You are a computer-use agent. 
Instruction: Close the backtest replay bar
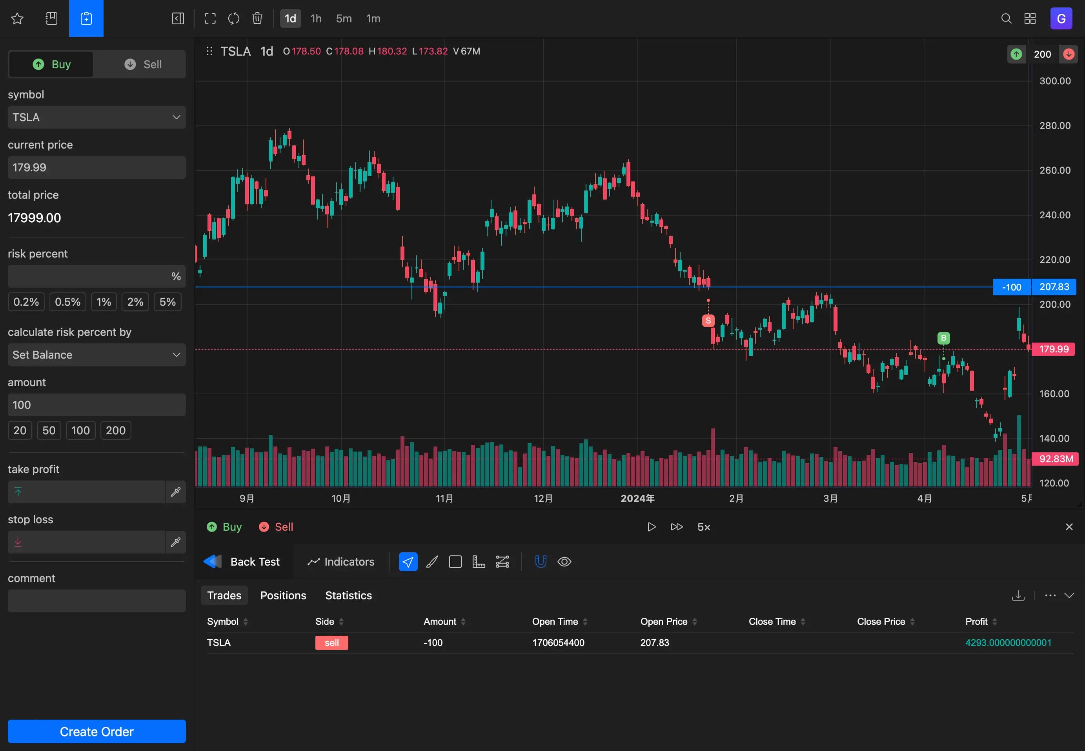(1069, 526)
